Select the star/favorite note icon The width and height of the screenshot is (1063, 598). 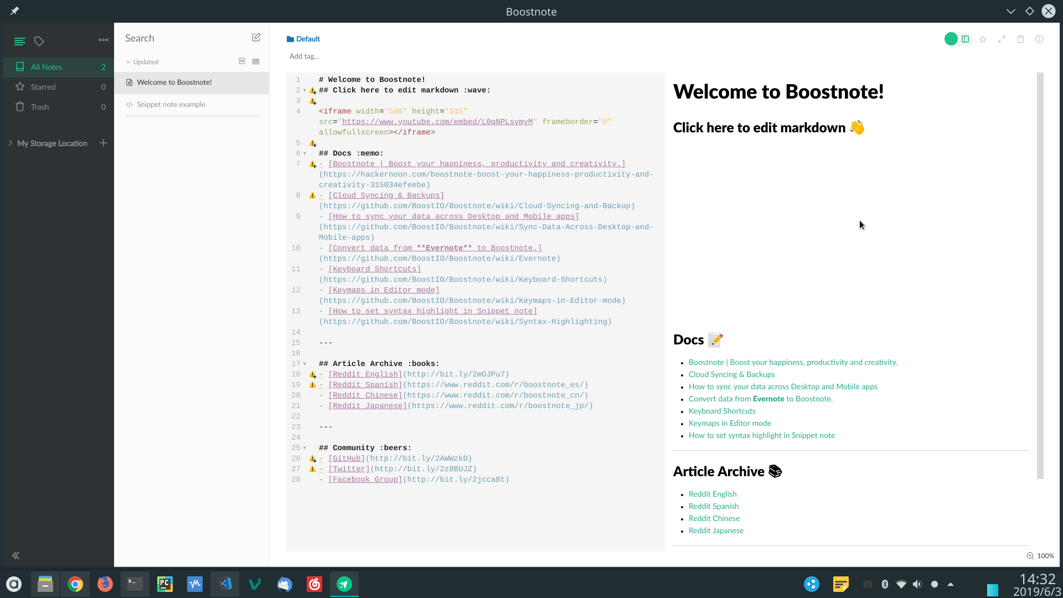[983, 39]
